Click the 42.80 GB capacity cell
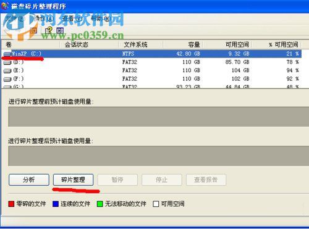Viewport: 309px width, 229px height. [188, 54]
